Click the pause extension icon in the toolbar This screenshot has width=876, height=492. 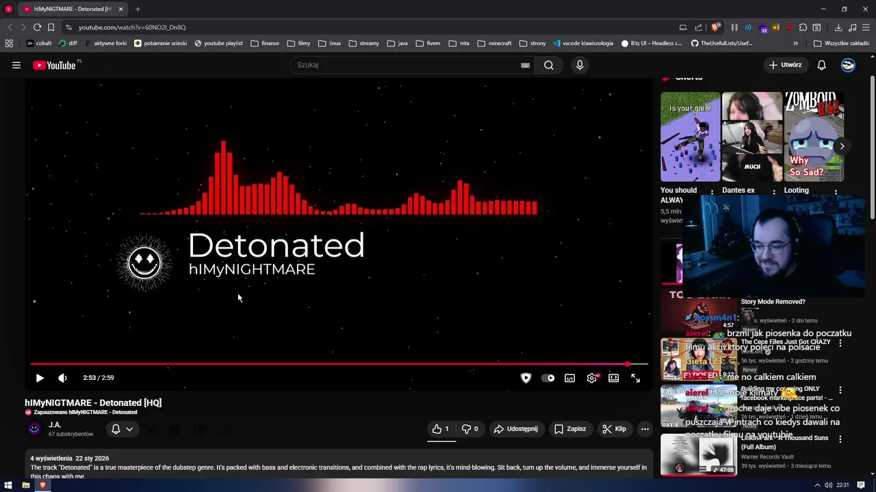734,27
